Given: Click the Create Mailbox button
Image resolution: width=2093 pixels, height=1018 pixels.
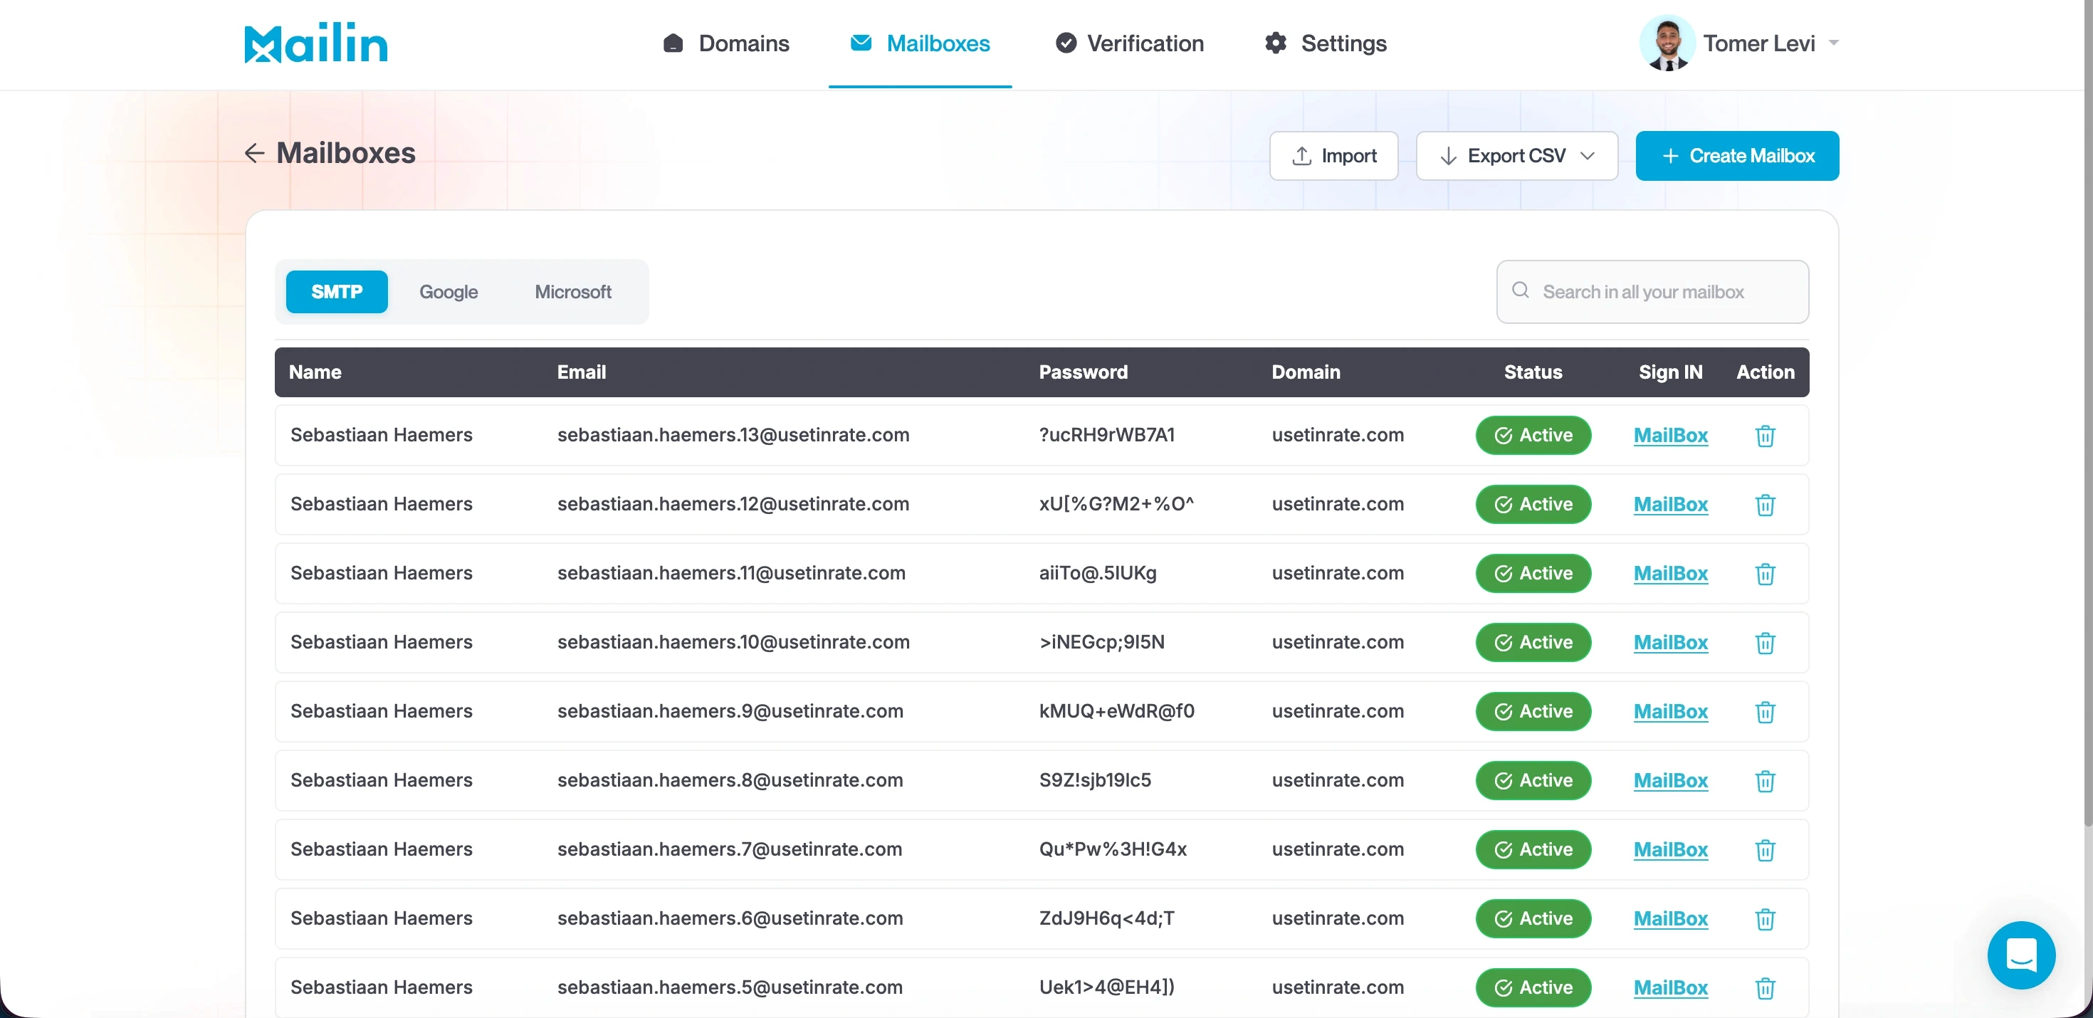Looking at the screenshot, I should pos(1736,156).
